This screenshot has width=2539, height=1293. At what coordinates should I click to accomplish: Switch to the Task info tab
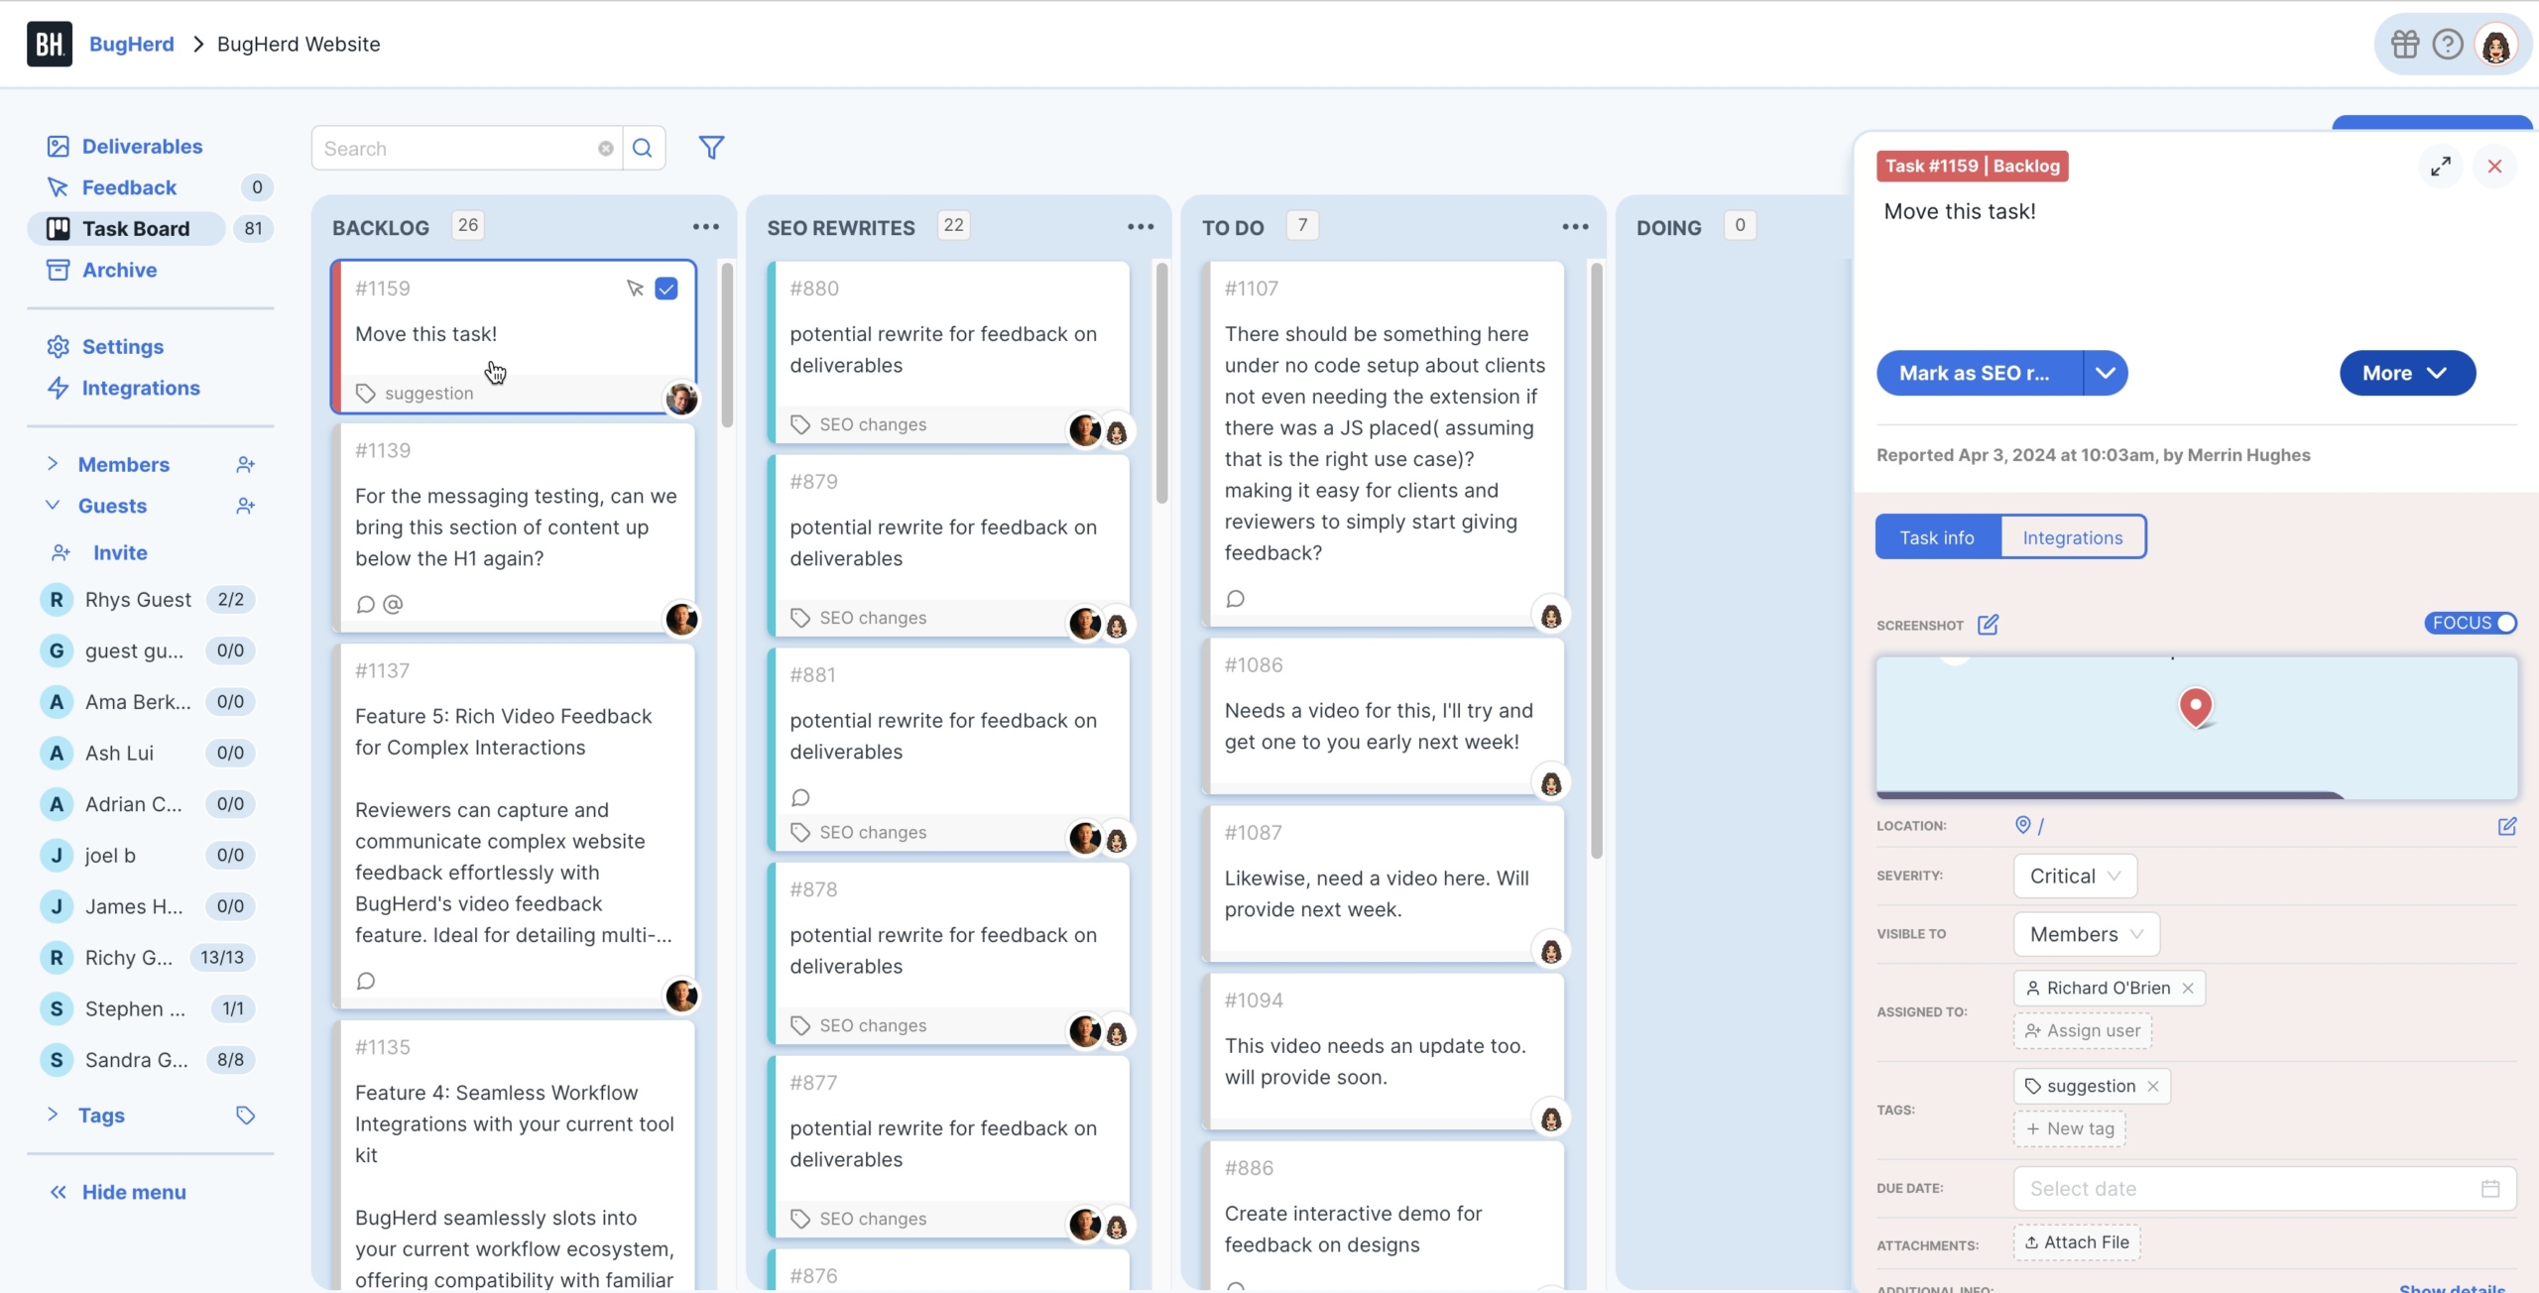click(x=1937, y=537)
